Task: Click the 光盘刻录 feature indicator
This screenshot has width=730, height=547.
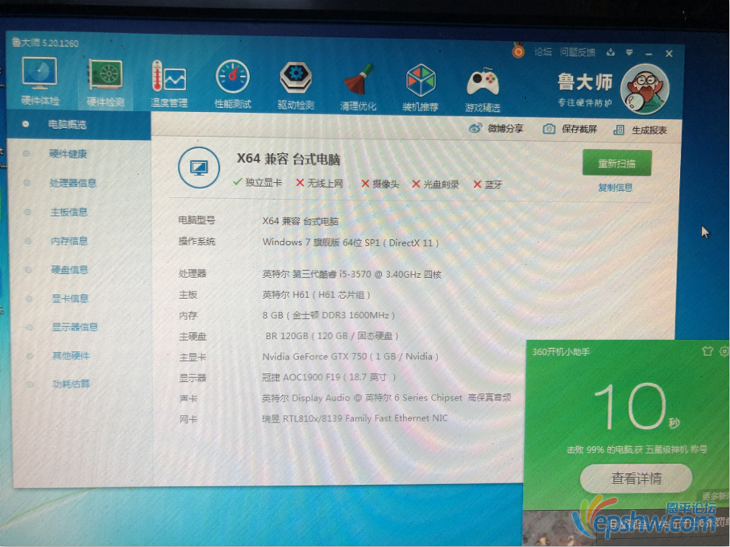Action: [436, 184]
